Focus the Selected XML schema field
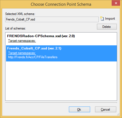Image resolution: width=122 pixels, height=118 pixels. [52, 19]
